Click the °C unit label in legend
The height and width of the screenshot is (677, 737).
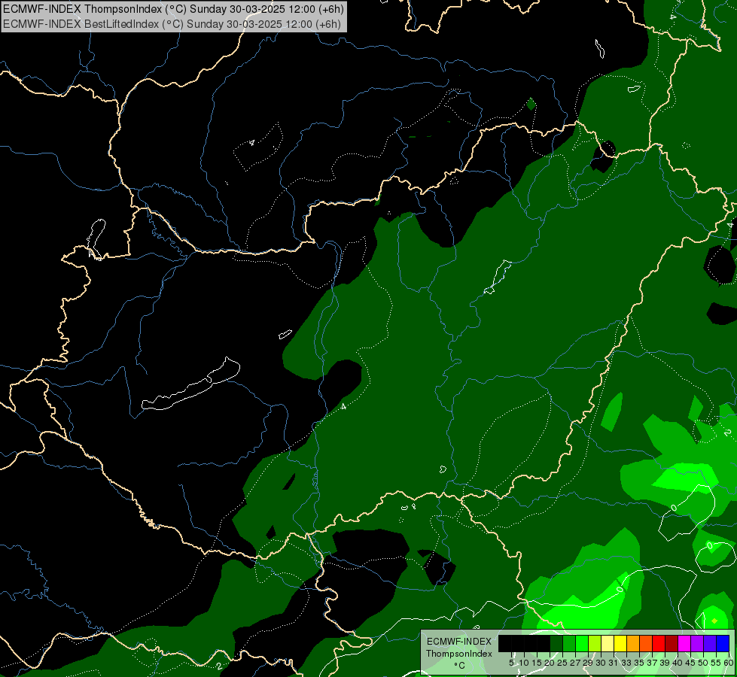460,665
